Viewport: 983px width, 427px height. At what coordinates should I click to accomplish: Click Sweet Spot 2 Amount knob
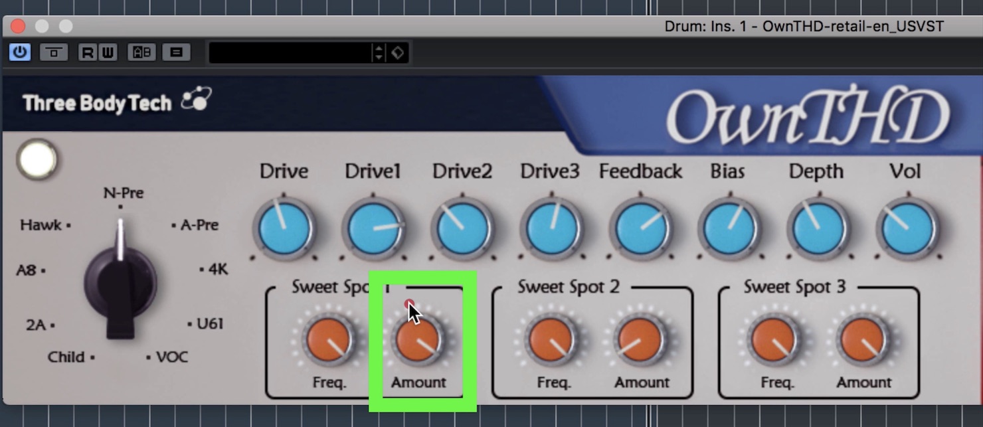pyautogui.click(x=641, y=339)
